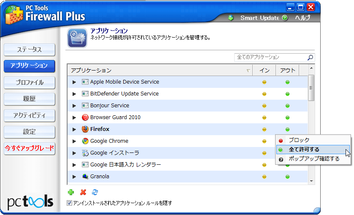Viewport: 354px width, 215px height.
Task: Click outbound green dot for BitDefender Update Service
Action: tap(287, 94)
